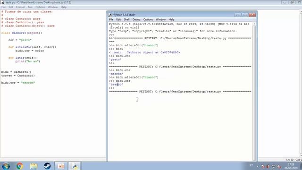Click the shell scrollbar up arrow
Screen dimensions: 302x170
tap(254, 24)
